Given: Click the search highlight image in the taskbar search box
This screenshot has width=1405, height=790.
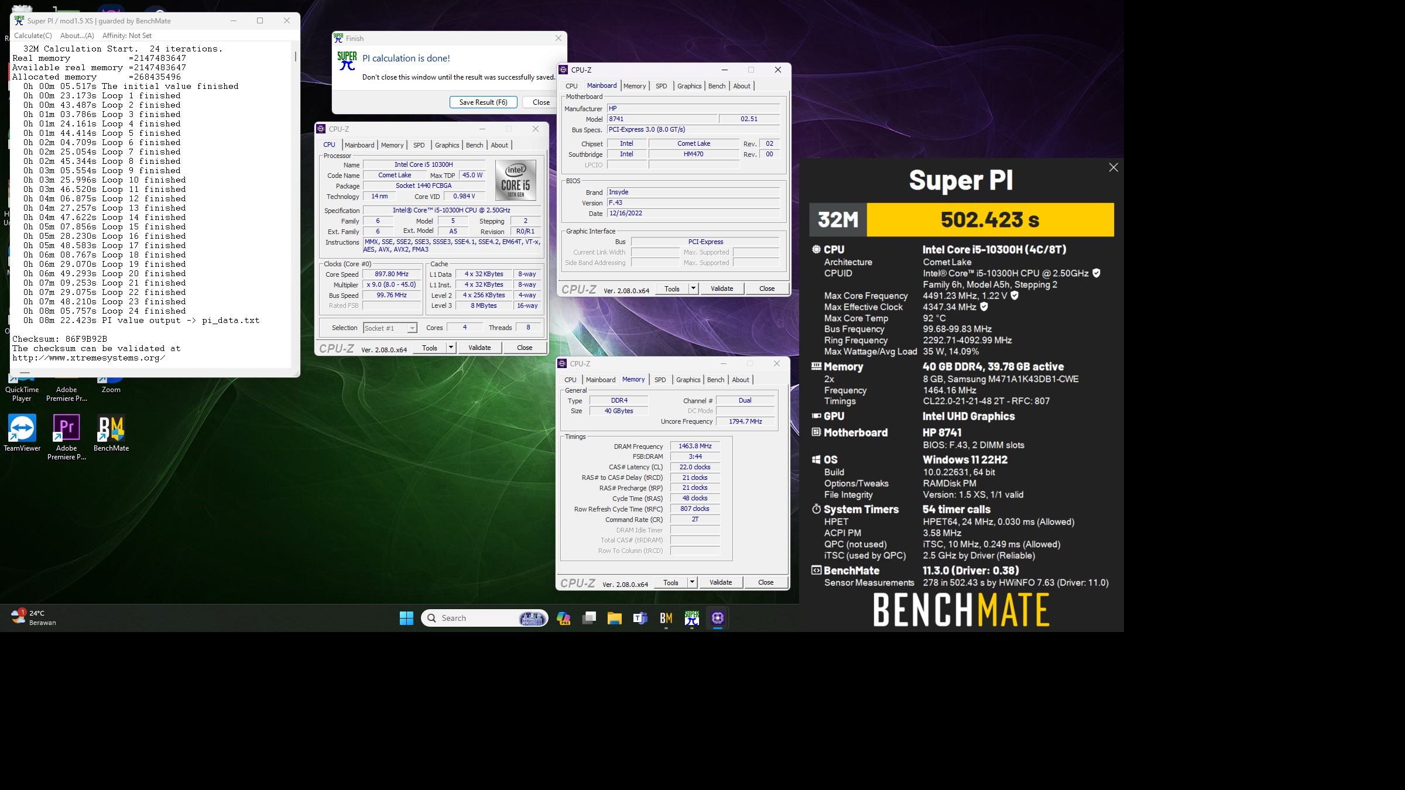Looking at the screenshot, I should click(x=532, y=618).
